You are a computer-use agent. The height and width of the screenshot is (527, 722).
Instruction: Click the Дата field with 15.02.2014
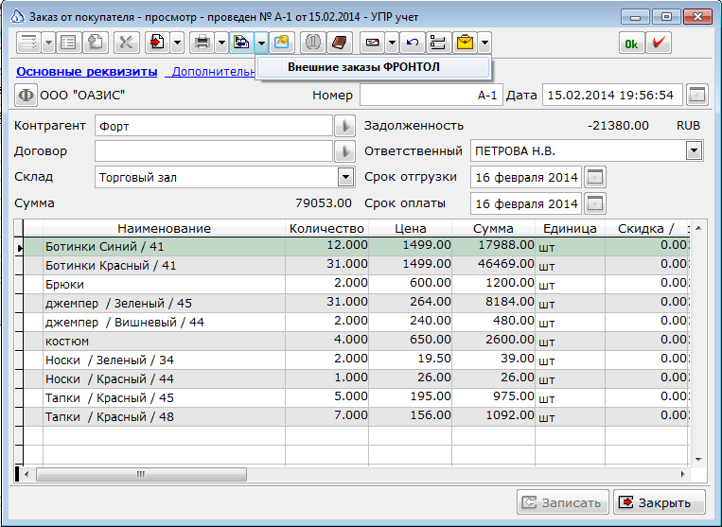[612, 96]
